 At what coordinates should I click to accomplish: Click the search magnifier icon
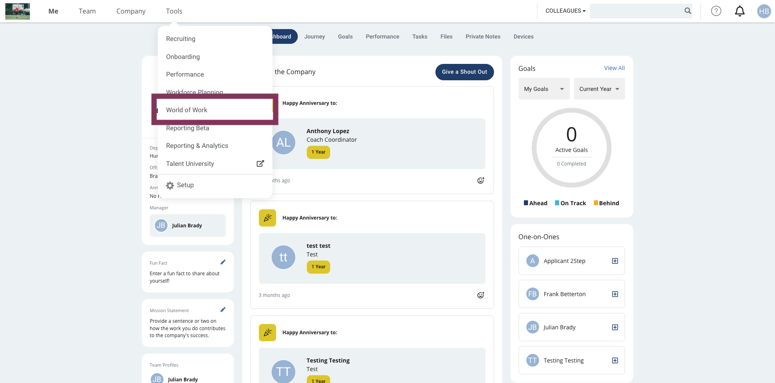click(688, 11)
